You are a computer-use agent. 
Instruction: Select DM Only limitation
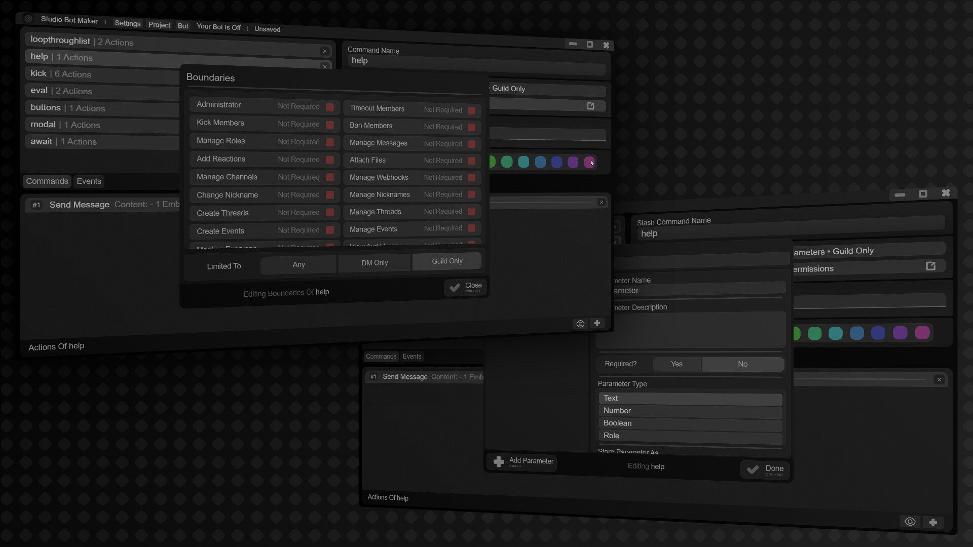click(x=375, y=262)
